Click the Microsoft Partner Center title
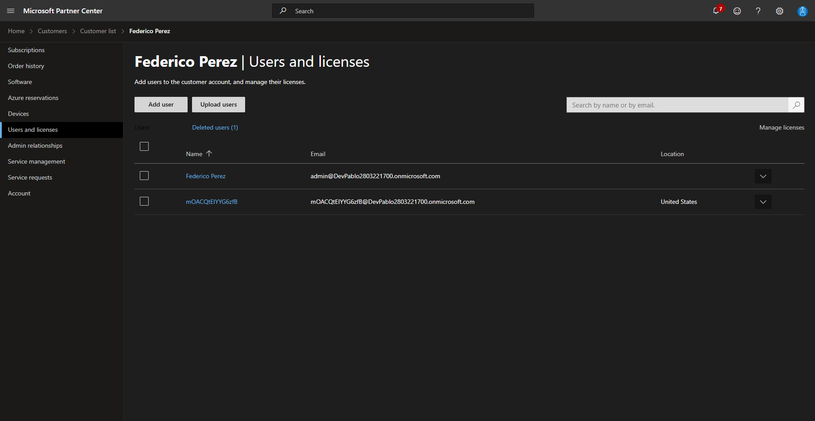The image size is (815, 421). [63, 11]
